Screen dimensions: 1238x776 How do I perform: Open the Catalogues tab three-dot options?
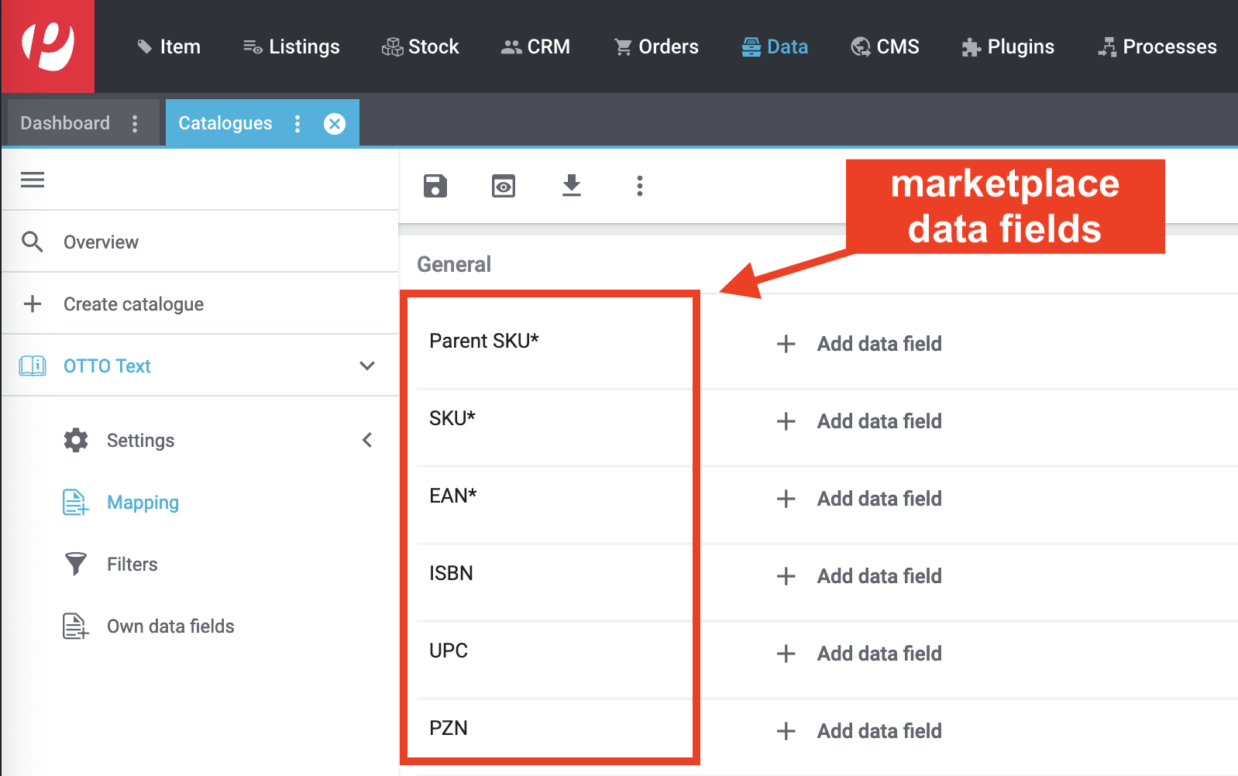point(297,124)
